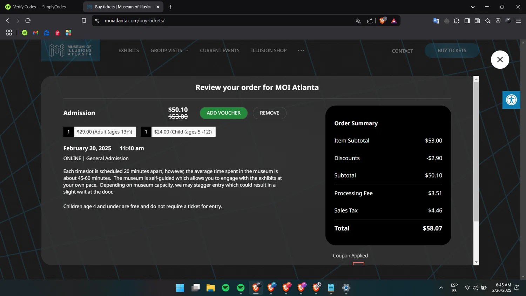Screen dimensions: 526x296
Task: Open Settings gear on the taskbar
Action: tap(346, 288)
